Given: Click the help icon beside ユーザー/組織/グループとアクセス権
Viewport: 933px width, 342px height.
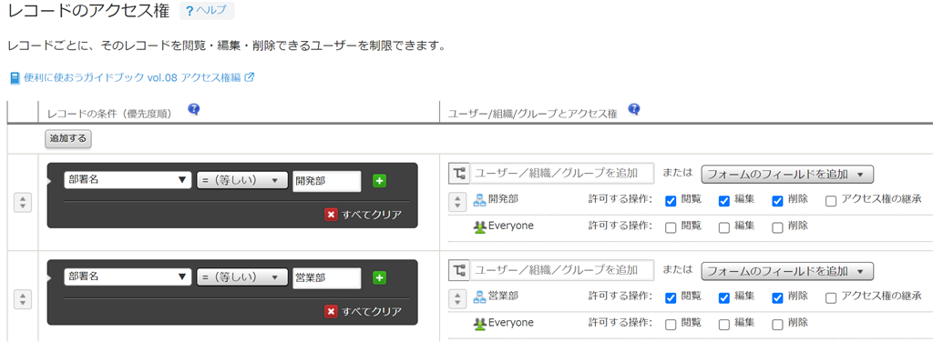Looking at the screenshot, I should [634, 108].
